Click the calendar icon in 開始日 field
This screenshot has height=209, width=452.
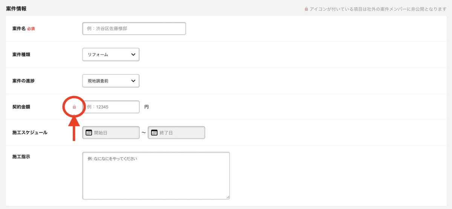89,133
